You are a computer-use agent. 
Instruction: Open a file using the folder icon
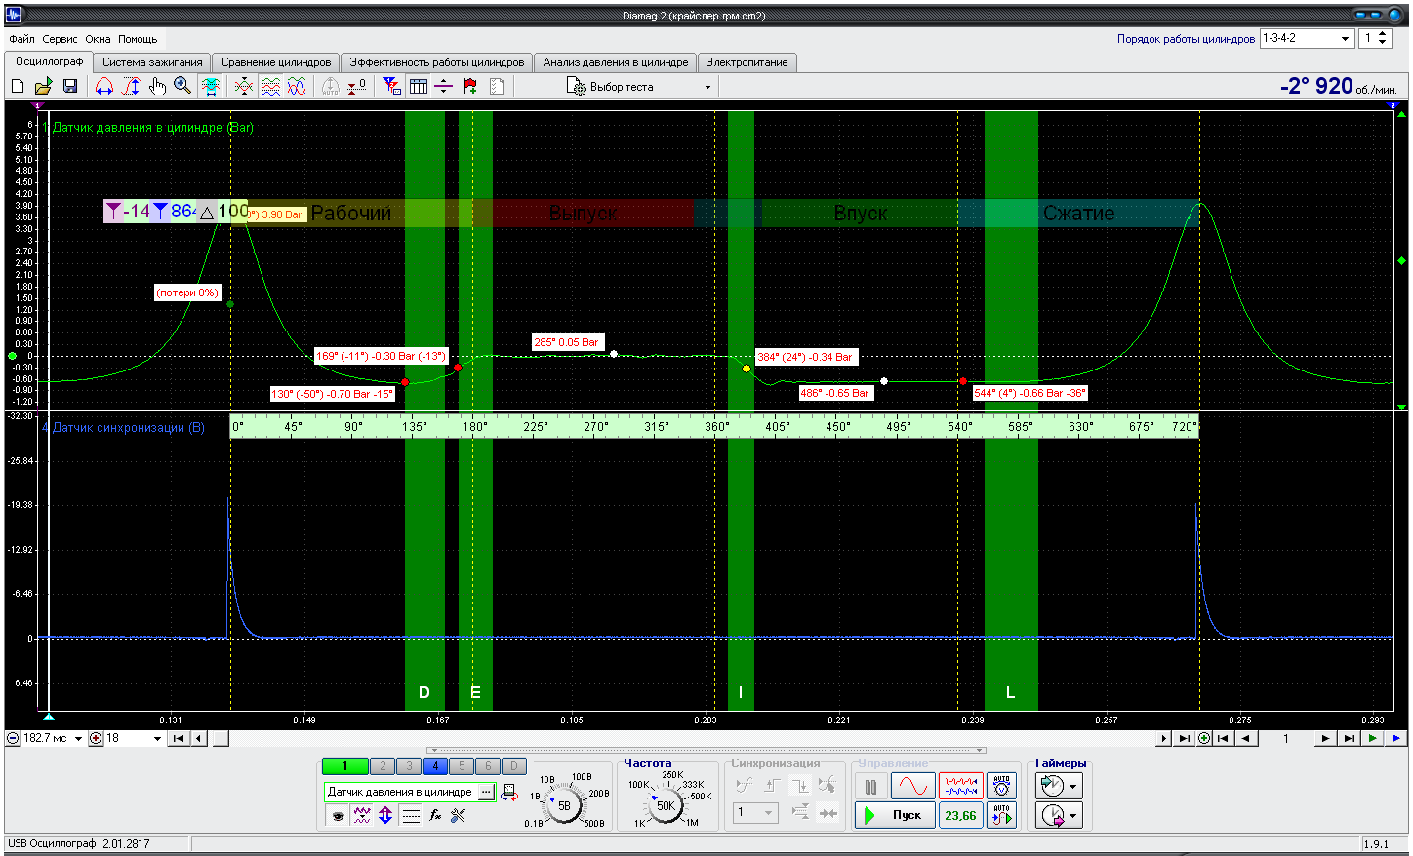(44, 87)
